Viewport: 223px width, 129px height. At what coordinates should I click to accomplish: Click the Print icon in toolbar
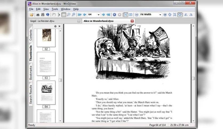pyautogui.click(x=38, y=15)
